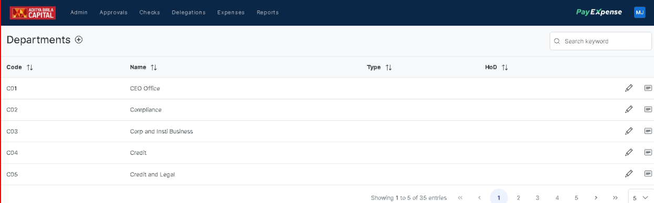Image resolution: width=654 pixels, height=203 pixels.
Task: Sort table by Name column arrows
Action: pos(154,67)
